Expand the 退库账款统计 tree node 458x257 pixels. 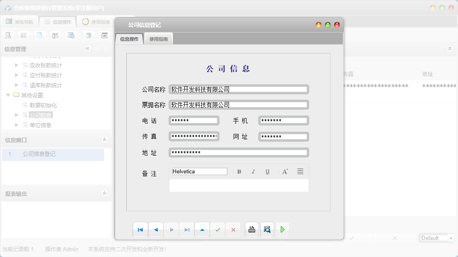[x=17, y=85]
